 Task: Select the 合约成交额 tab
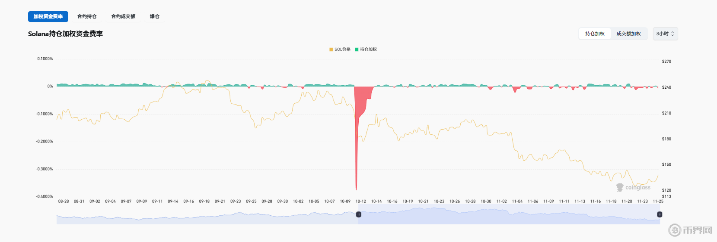coord(123,16)
